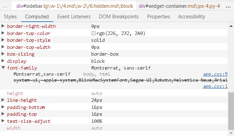Expand the box-sizing property

[3, 54]
